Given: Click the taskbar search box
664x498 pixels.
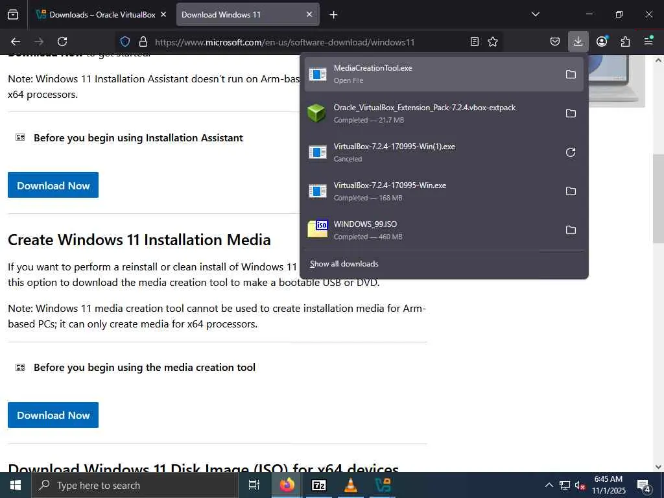Looking at the screenshot, I should (135, 485).
